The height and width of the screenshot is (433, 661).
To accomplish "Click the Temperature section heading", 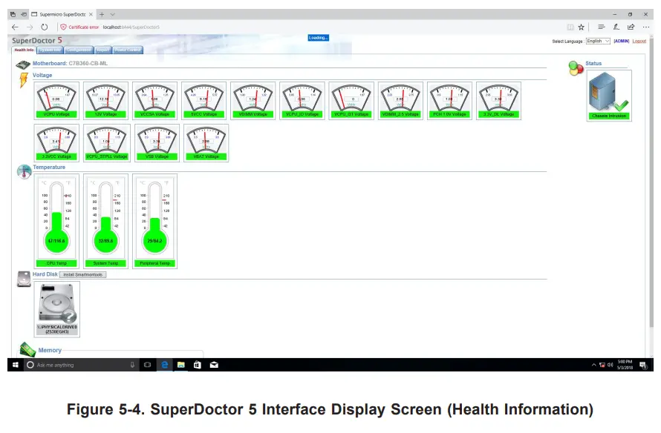I will pos(49,167).
